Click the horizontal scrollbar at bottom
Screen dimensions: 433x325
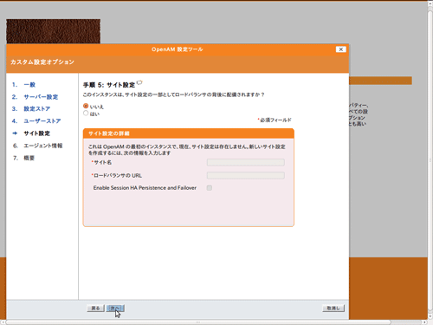[x=198, y=322]
